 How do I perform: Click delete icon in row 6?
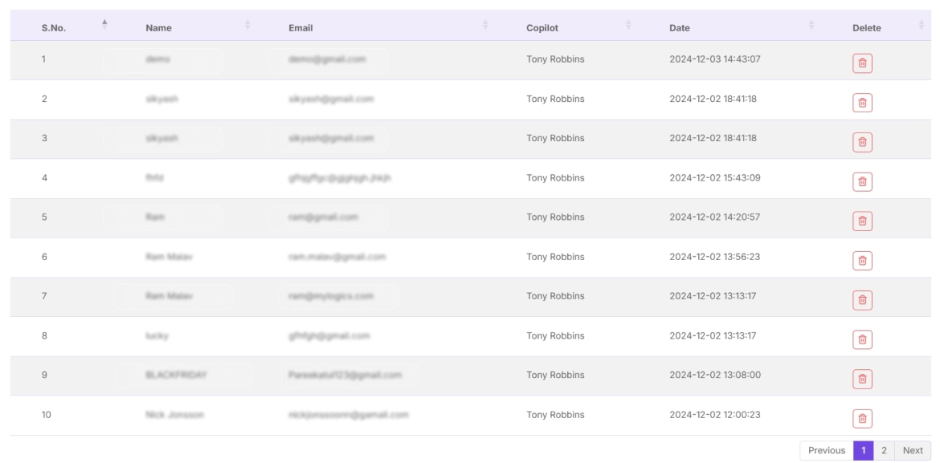(862, 261)
